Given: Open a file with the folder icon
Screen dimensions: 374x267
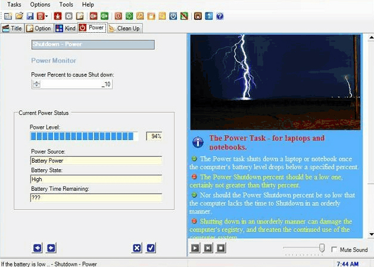Looking at the screenshot, I should (19, 16).
